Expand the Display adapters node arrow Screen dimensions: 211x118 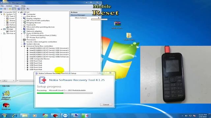[21, 18]
